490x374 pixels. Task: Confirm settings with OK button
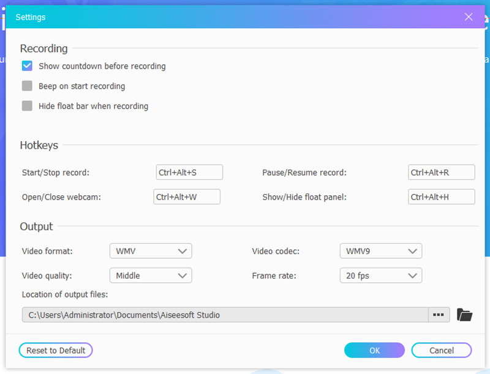click(374, 350)
